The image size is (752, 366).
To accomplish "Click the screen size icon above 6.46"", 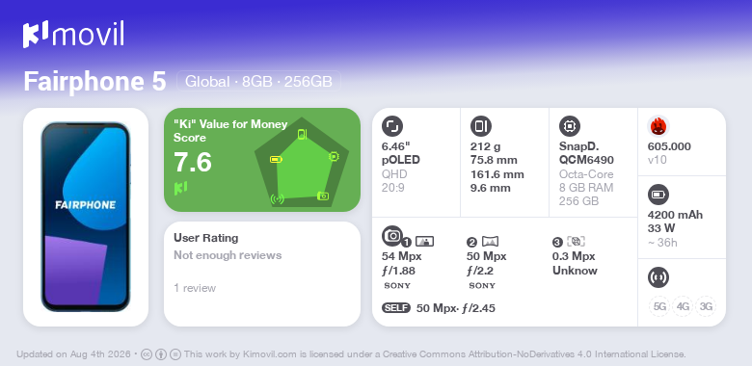I will click(x=392, y=126).
